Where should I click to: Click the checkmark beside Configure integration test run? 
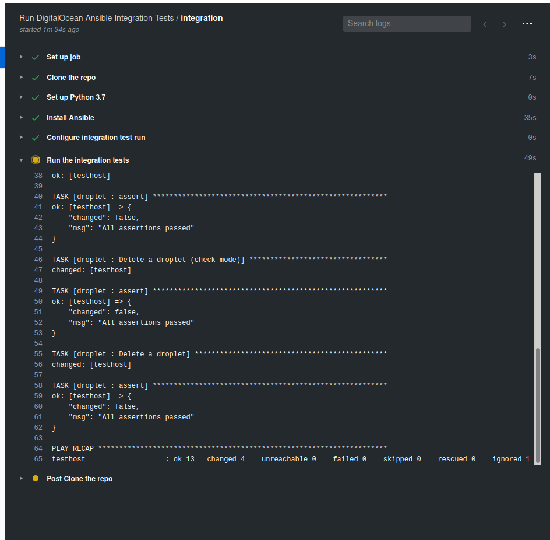point(35,138)
